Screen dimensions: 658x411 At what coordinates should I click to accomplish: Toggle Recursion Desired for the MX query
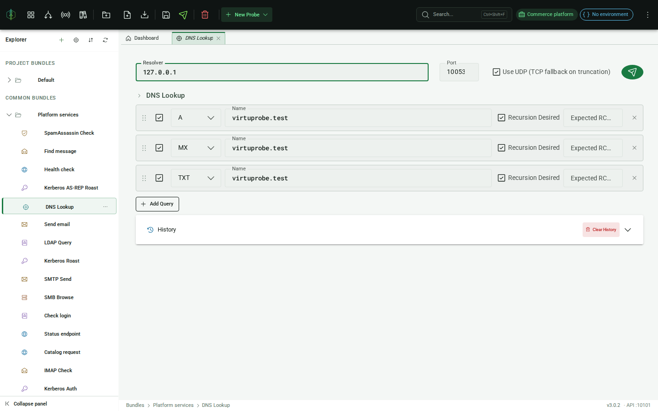click(501, 148)
